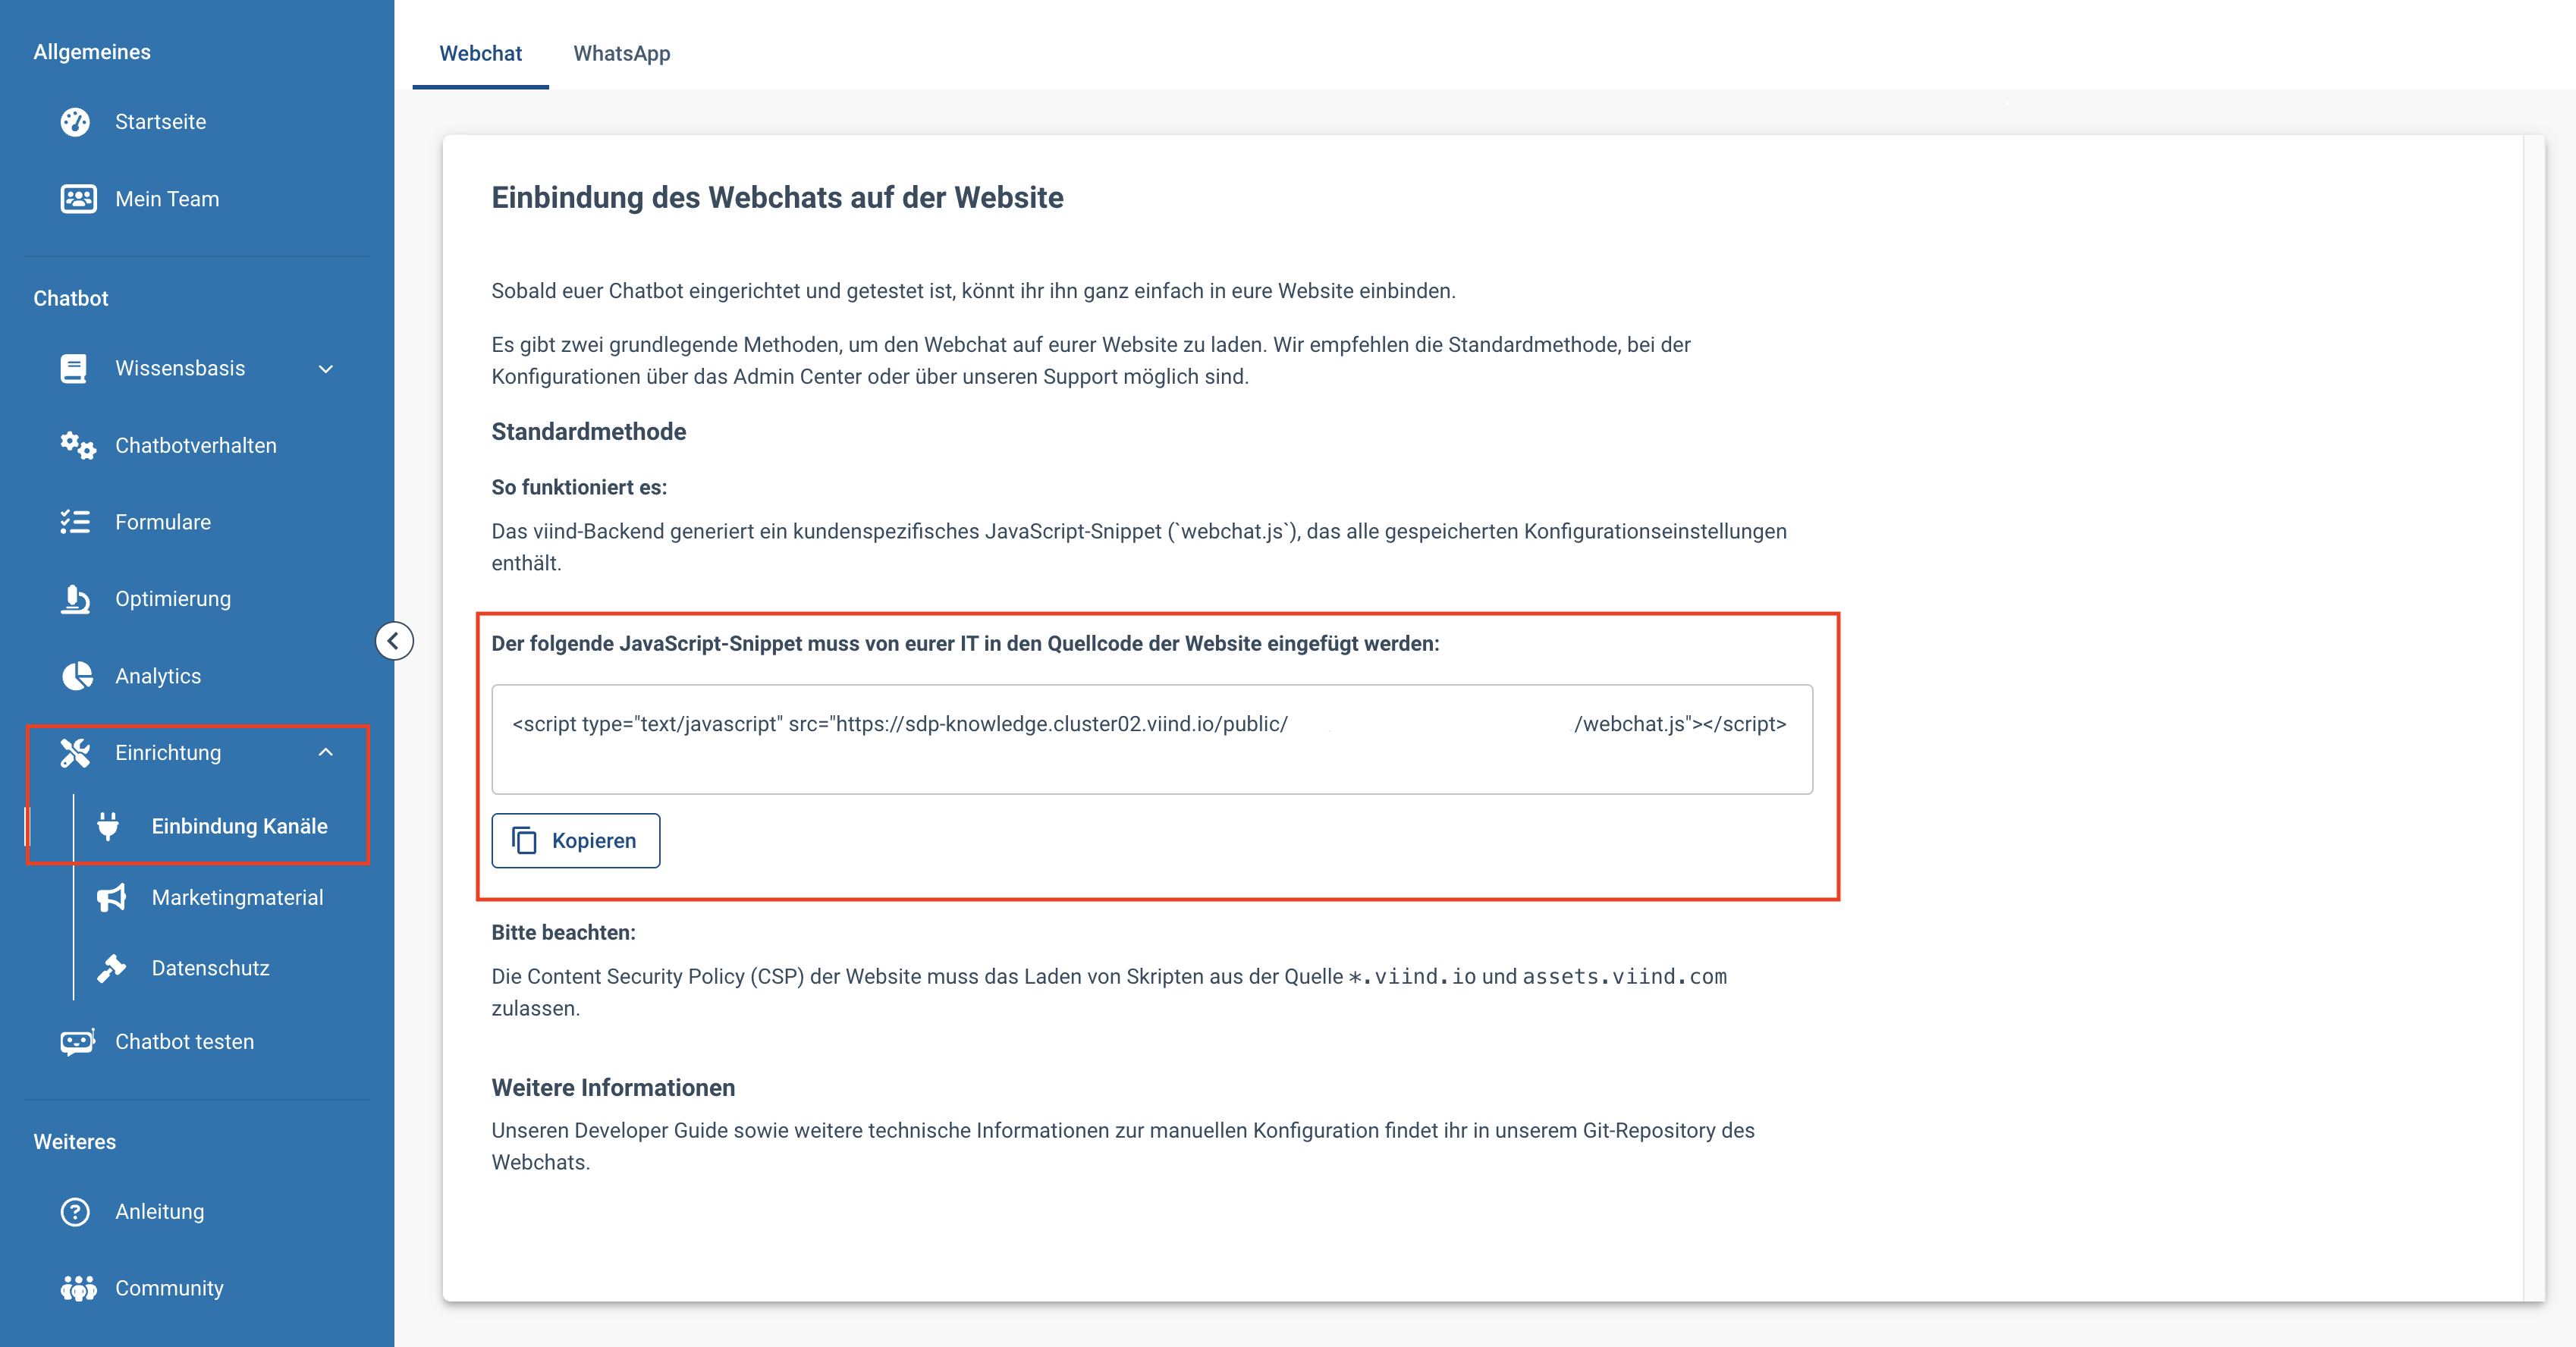Image resolution: width=2576 pixels, height=1347 pixels.
Task: Click the 'So funktioniert es:' label
Action: point(579,488)
